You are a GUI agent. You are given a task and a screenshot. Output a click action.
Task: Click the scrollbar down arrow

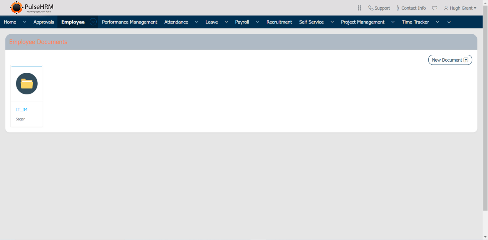pos(485,237)
